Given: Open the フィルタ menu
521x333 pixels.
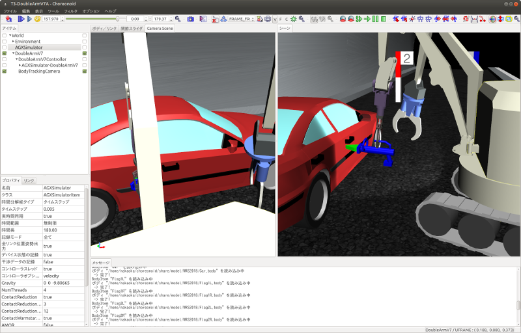Looking at the screenshot, I should point(71,11).
